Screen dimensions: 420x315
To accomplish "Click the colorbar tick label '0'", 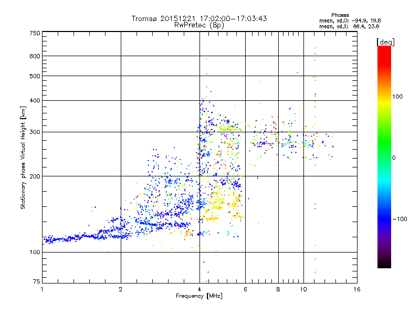I will [x=394, y=158].
